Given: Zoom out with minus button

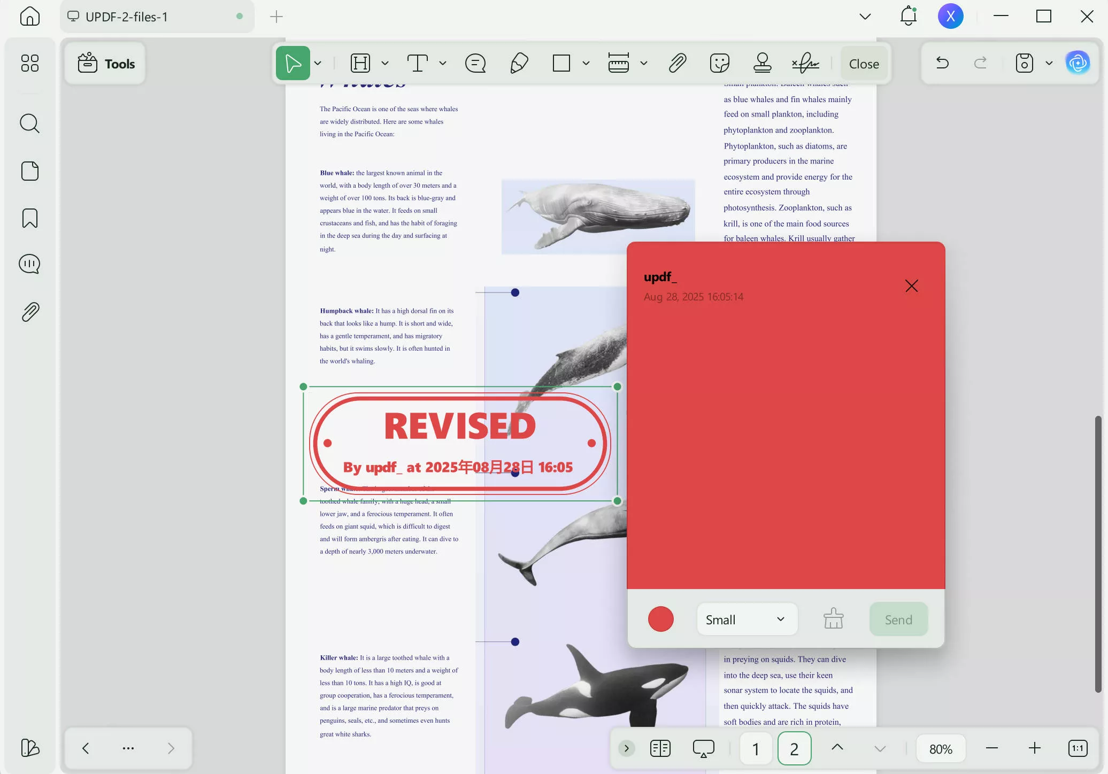Looking at the screenshot, I should 991,748.
